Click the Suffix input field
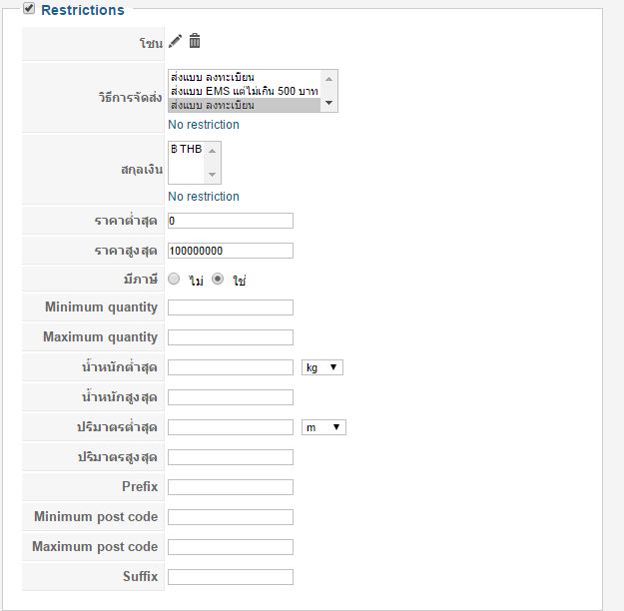This screenshot has width=624, height=611. tap(231, 577)
